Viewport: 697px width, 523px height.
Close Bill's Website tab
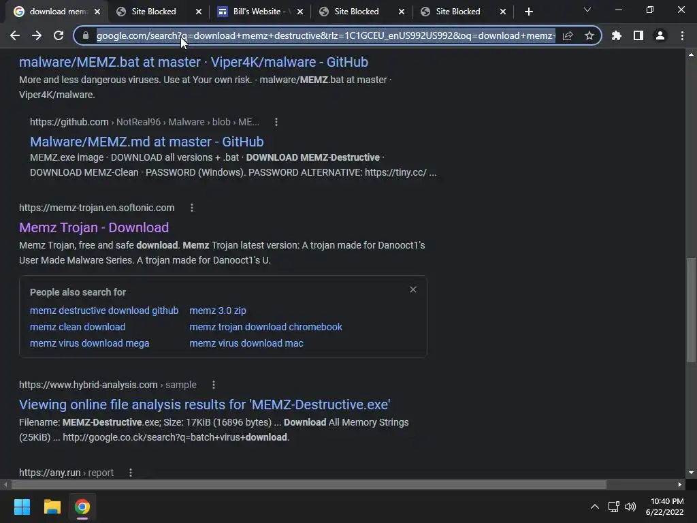coord(300,12)
